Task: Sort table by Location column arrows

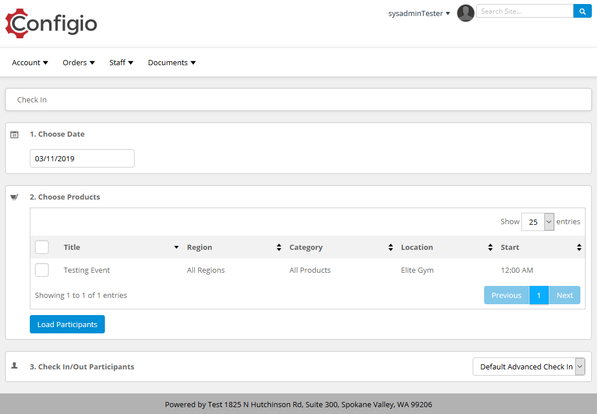Action: click(x=490, y=247)
